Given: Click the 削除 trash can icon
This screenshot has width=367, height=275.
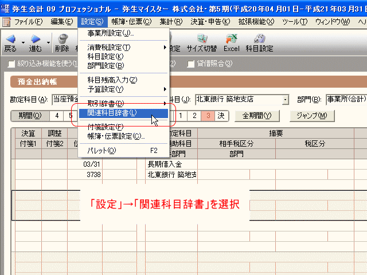Looking at the screenshot, I should (x=63, y=39).
